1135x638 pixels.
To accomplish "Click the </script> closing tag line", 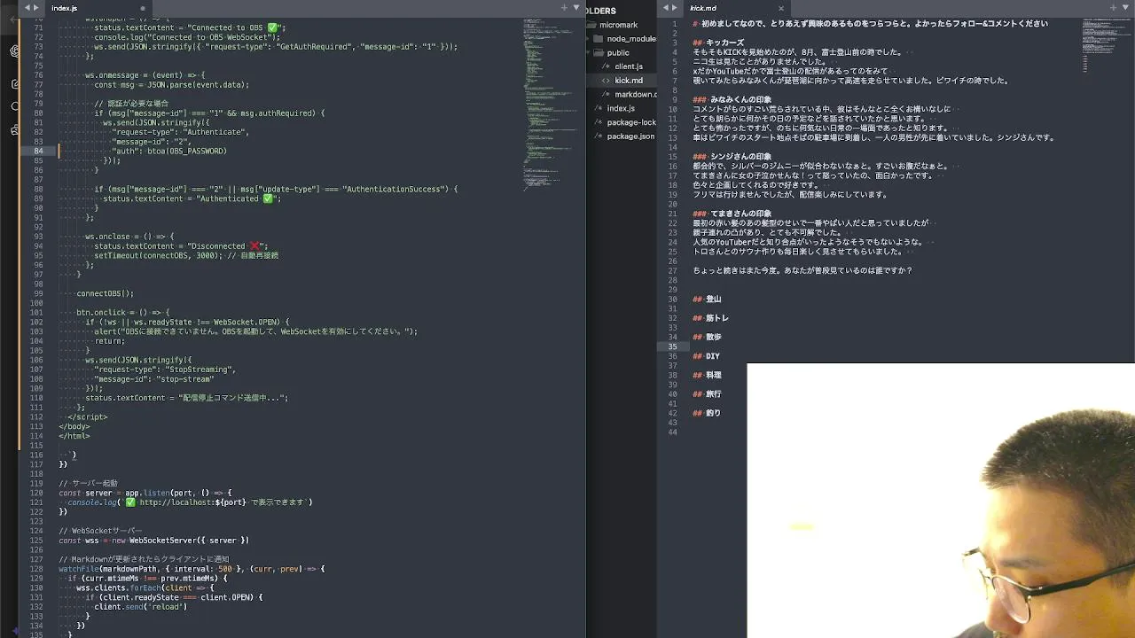I will (88, 416).
